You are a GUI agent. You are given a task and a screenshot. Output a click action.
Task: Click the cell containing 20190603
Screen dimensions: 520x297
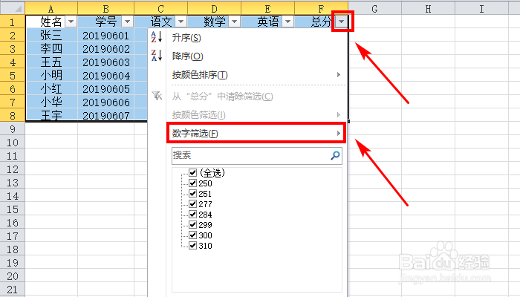tap(105, 62)
